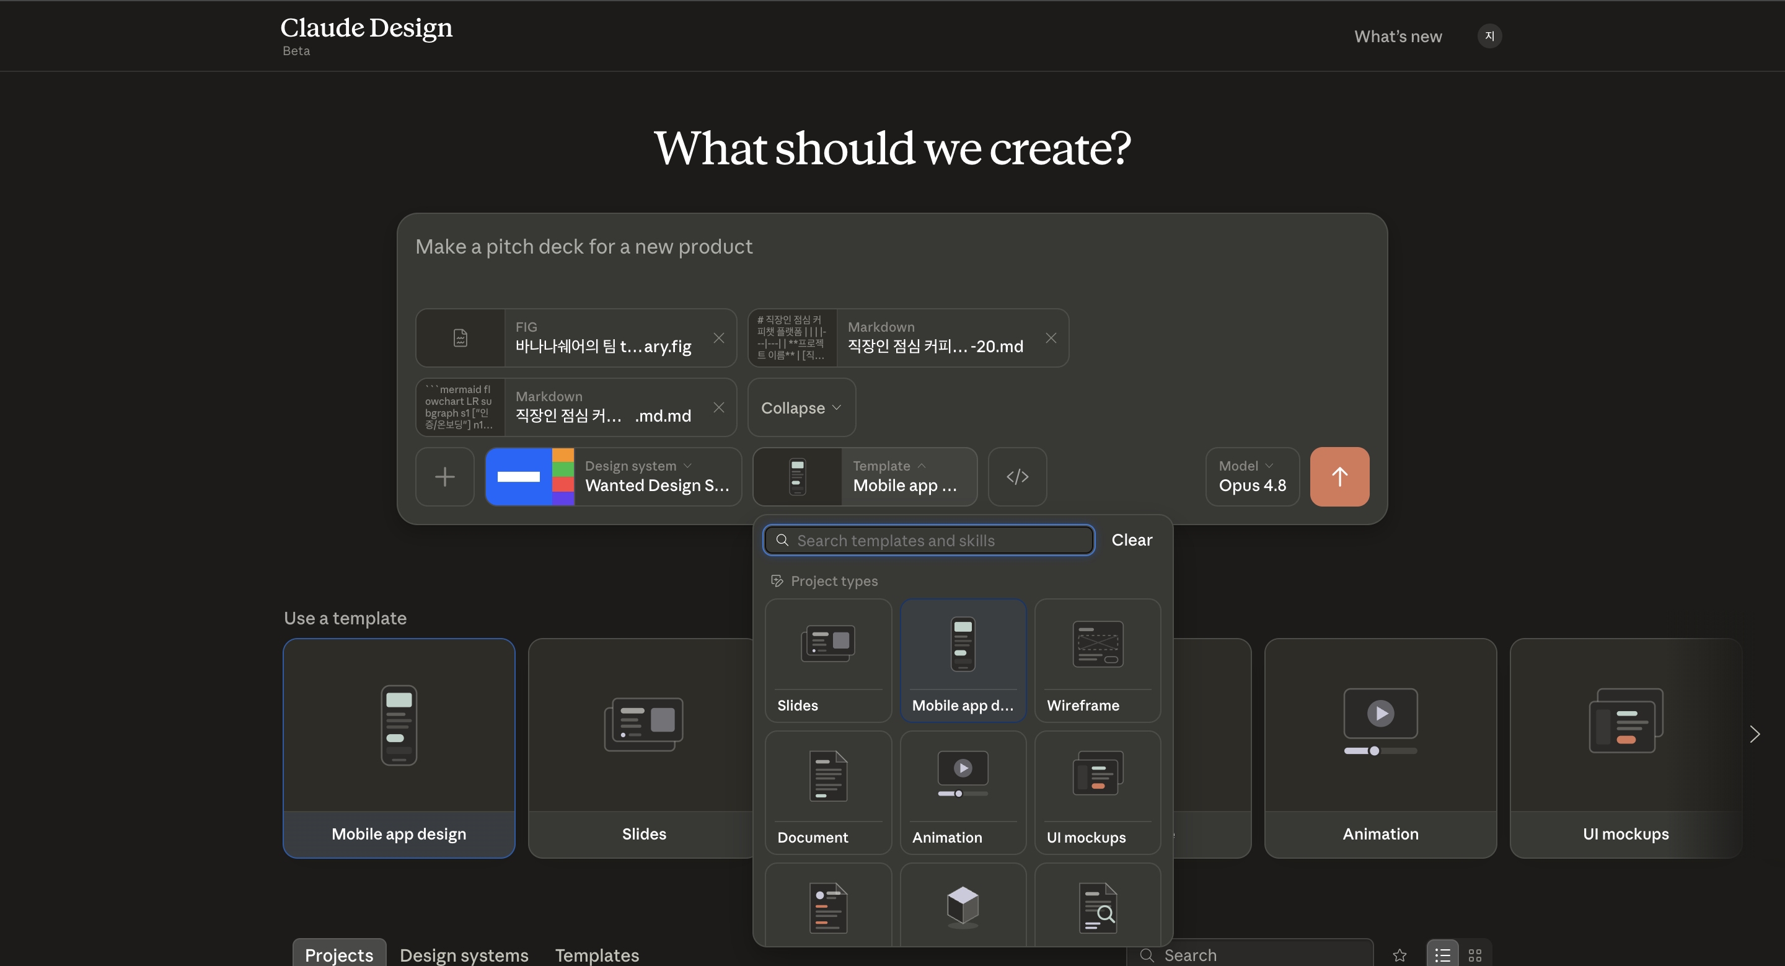
Task: Click the mermaid flowchart preview thumbnail
Action: [460, 407]
